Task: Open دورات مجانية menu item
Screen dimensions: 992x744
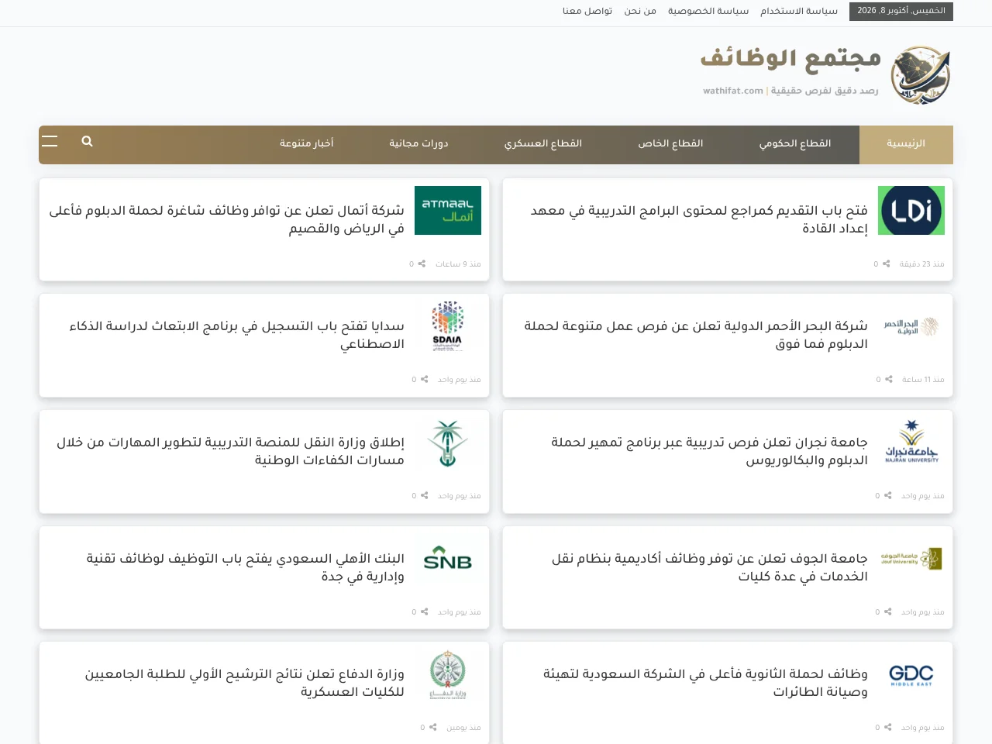Action: click(418, 144)
